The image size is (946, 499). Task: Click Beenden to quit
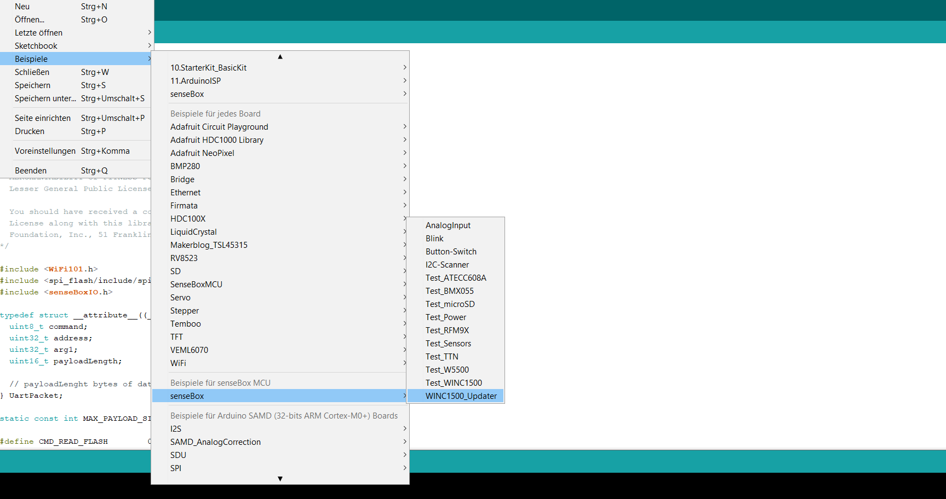[x=76, y=171]
